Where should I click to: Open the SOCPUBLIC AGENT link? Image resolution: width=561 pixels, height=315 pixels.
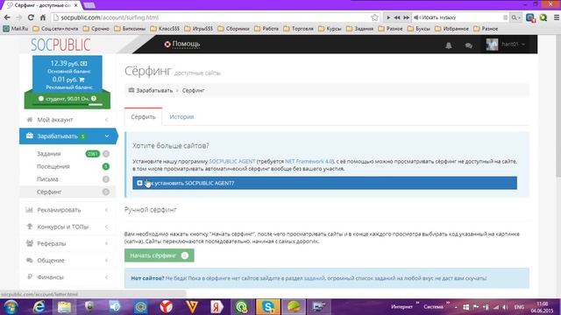[232, 161]
